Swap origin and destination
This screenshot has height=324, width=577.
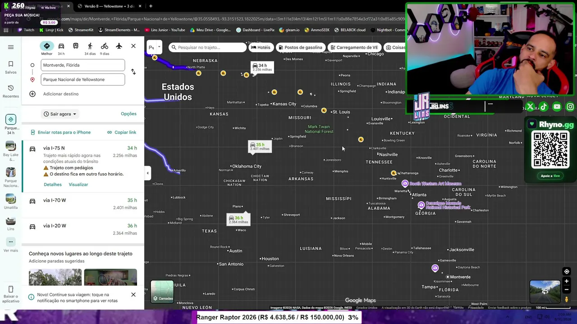[x=133, y=72]
